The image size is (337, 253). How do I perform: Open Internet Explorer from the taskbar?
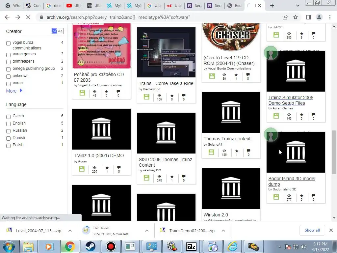[x=233, y=246]
